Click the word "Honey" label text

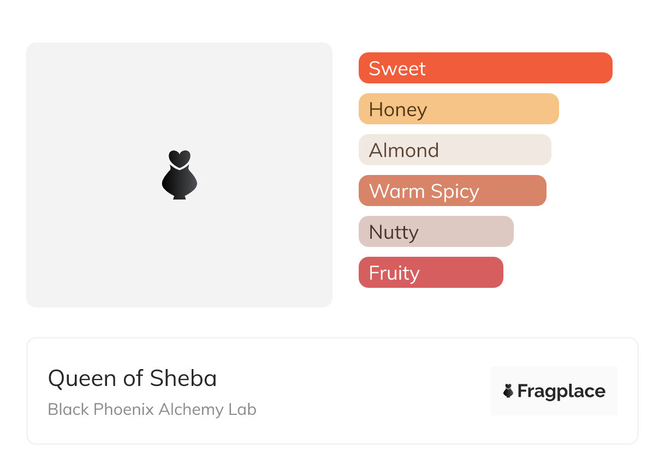[398, 110]
